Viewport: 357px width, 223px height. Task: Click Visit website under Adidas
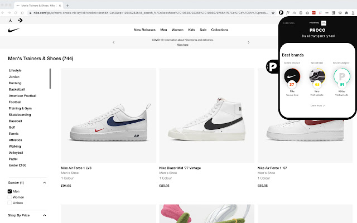click(x=341, y=95)
